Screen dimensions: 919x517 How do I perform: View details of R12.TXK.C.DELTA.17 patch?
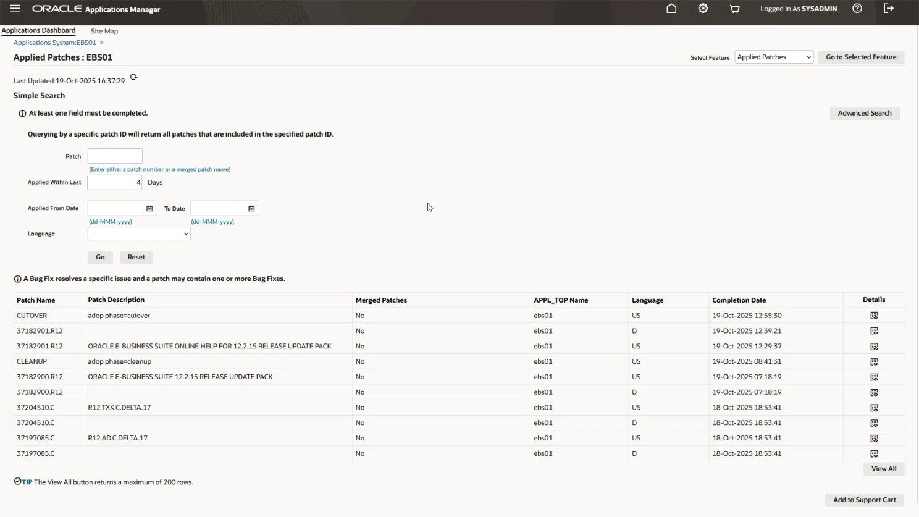coord(874,408)
